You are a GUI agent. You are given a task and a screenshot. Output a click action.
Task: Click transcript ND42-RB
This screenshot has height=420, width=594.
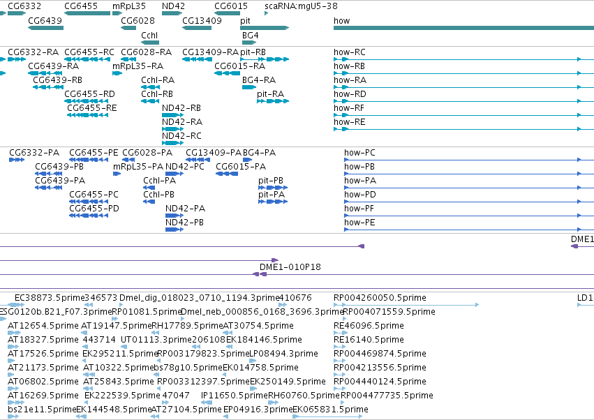(181, 108)
